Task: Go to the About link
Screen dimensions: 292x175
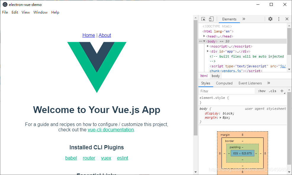Action: (x=105, y=35)
